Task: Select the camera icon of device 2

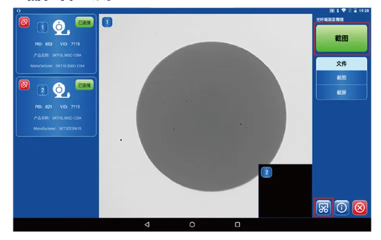Action: [x=60, y=89]
